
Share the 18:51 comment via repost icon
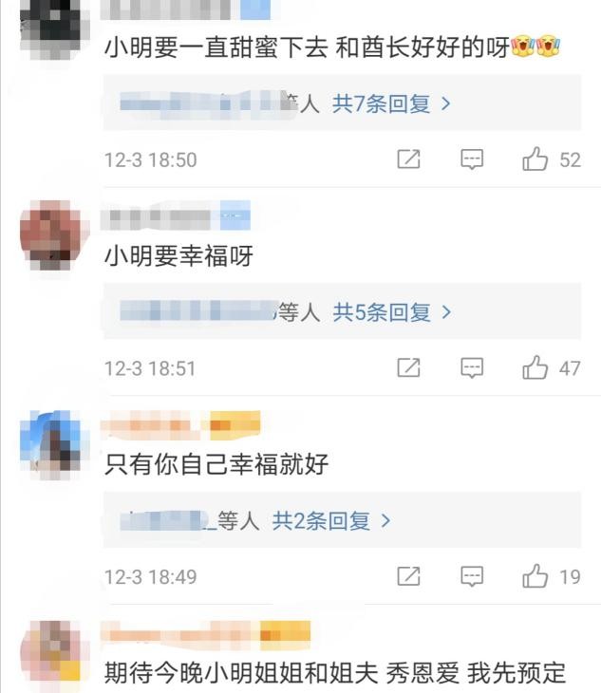pyautogui.click(x=408, y=367)
